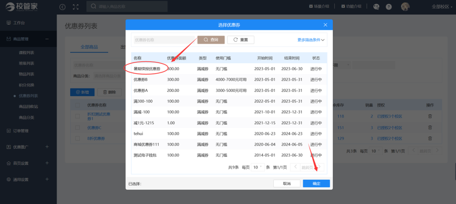Open the user avatar menu

click(405, 7)
